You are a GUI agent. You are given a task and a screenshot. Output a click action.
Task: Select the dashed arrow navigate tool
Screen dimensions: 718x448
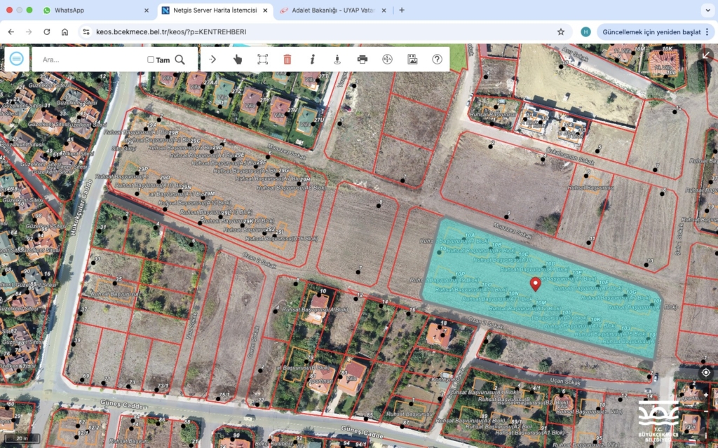(212, 59)
